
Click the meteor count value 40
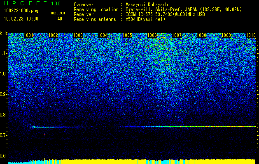point(60,19)
